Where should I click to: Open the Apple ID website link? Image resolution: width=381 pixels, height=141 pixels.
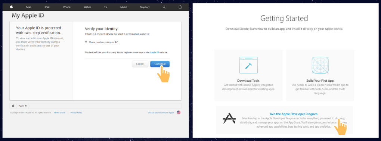click(155, 52)
